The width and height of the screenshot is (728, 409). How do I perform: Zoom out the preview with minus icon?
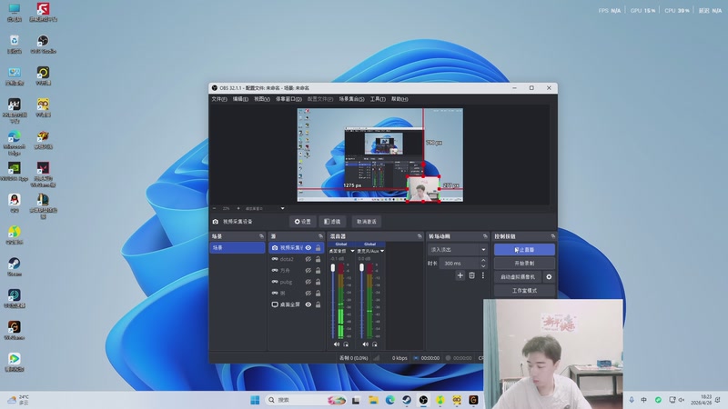click(215, 208)
